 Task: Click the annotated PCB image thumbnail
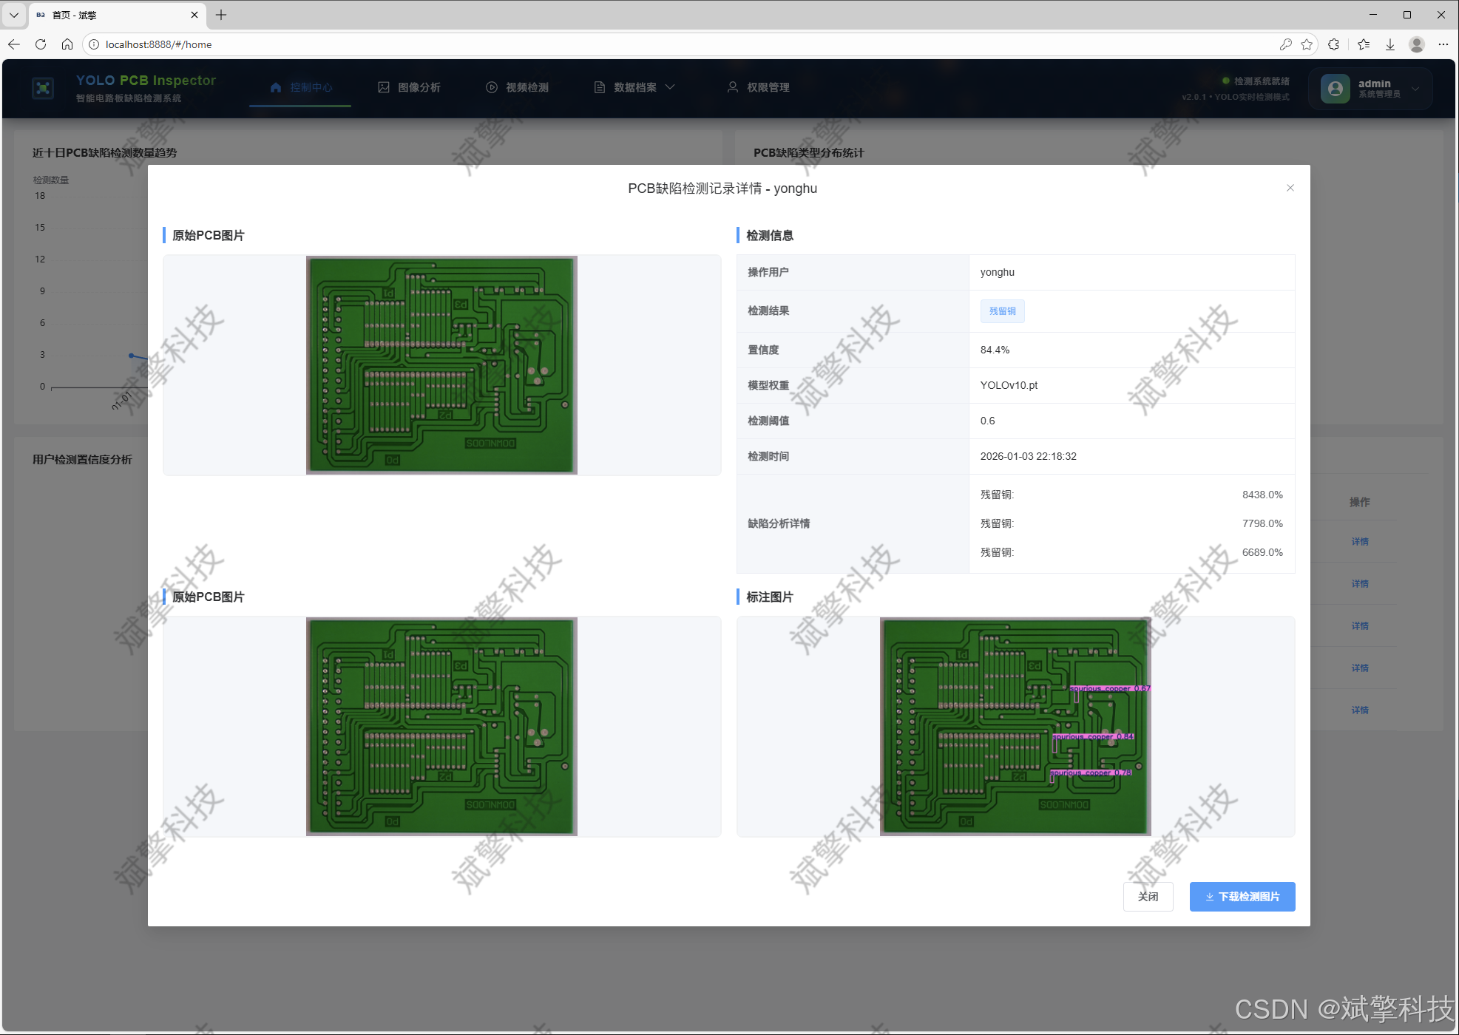click(x=1015, y=726)
